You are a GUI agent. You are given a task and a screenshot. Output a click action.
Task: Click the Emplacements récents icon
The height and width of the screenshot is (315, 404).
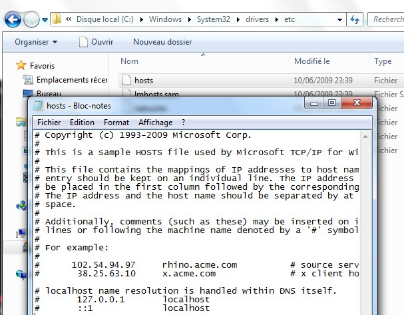click(28, 80)
